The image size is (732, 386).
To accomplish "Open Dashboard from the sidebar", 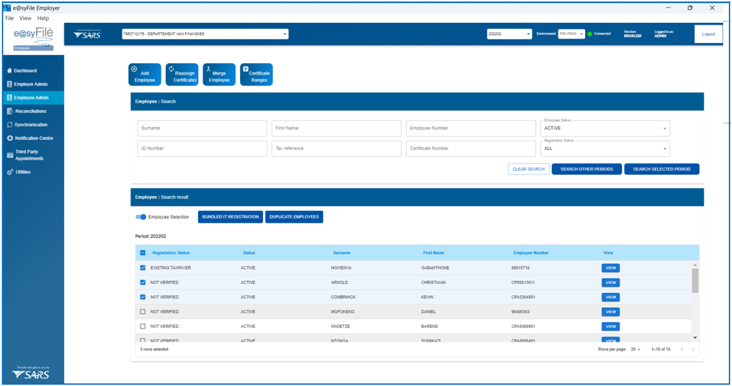I will coord(25,70).
